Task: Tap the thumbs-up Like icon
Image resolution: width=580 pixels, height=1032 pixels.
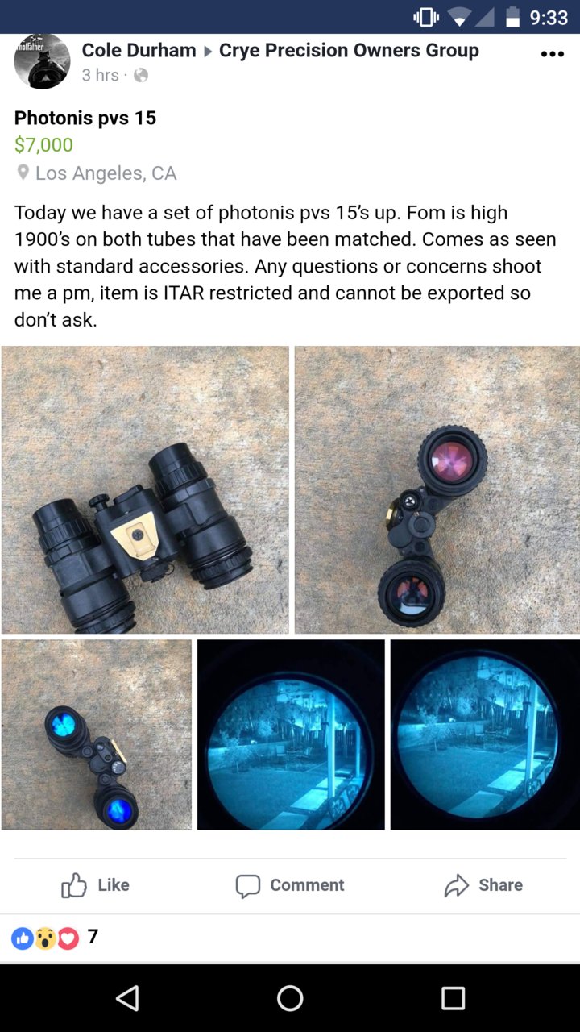Action: tap(74, 885)
